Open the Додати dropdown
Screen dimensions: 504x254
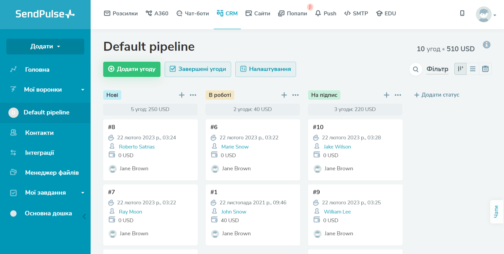(x=45, y=46)
